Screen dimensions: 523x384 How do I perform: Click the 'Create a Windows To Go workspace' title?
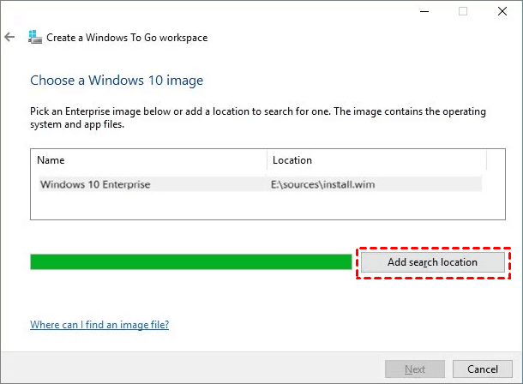click(128, 38)
